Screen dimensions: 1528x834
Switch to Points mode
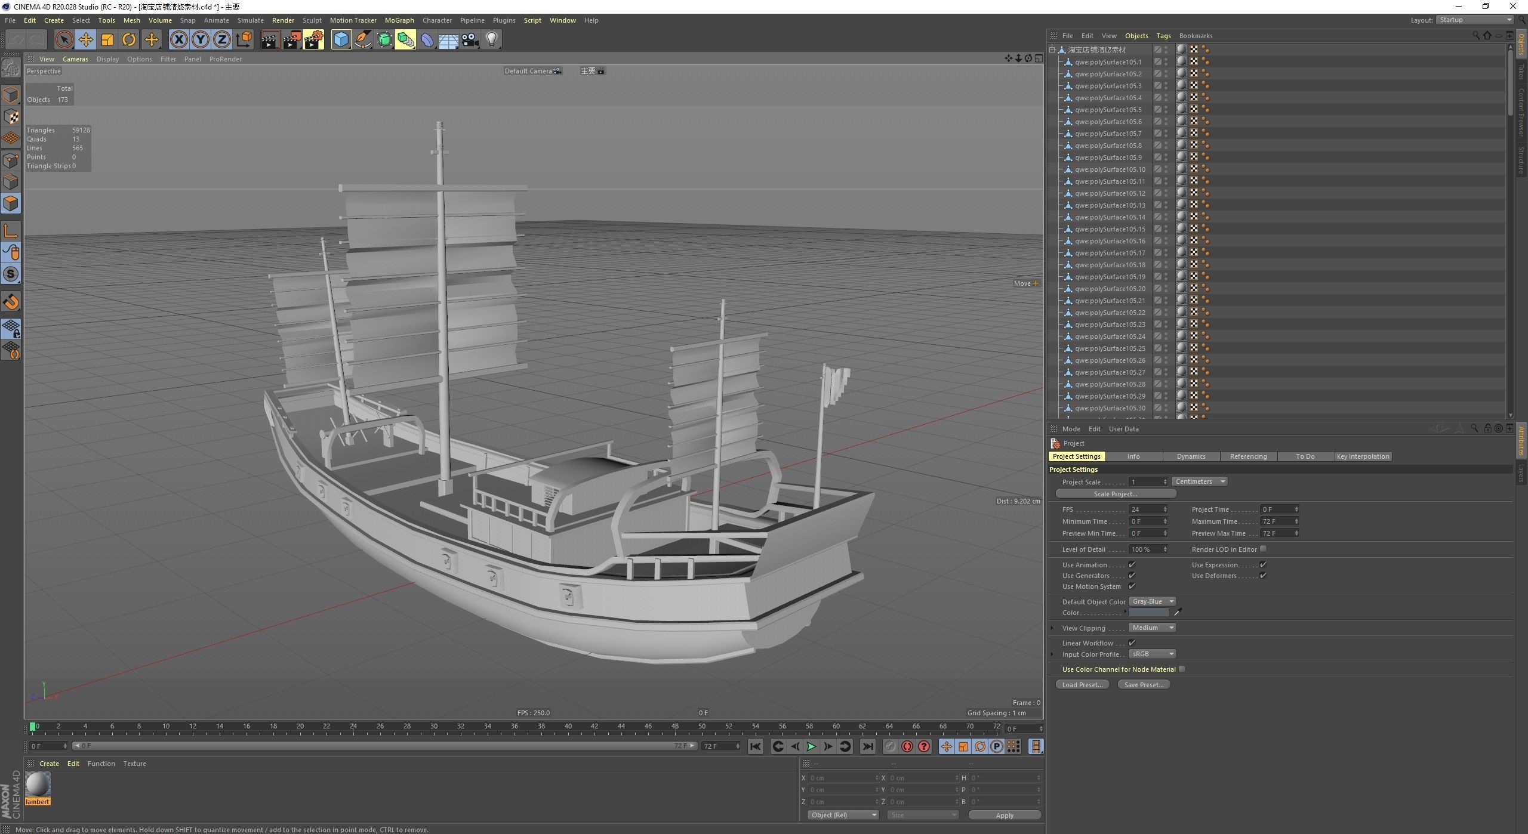pos(11,160)
